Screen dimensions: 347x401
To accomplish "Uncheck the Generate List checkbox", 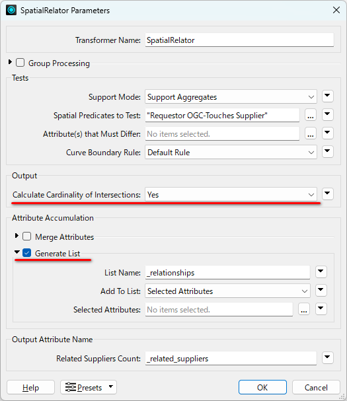I will [x=27, y=253].
